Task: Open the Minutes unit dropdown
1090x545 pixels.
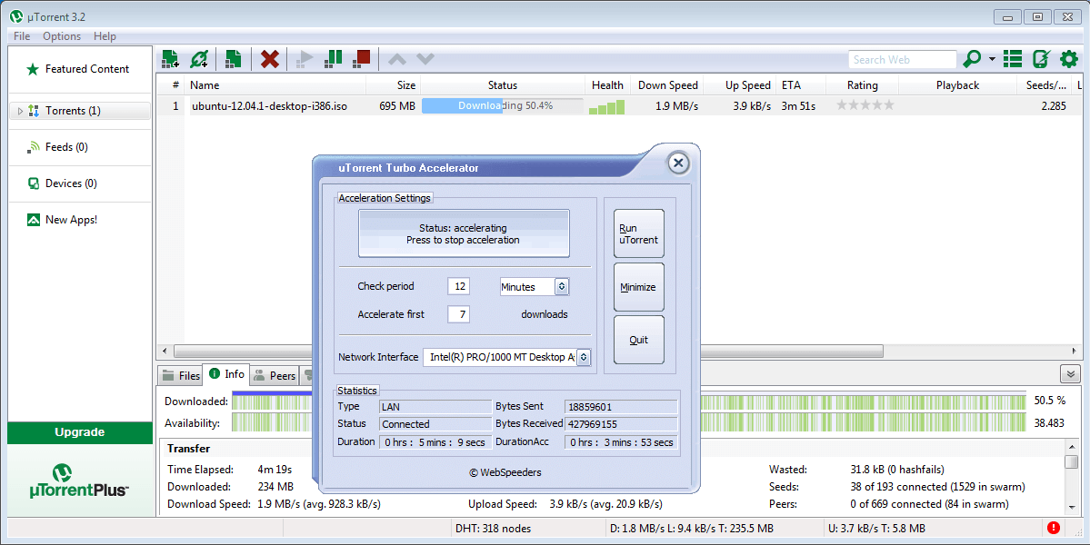Action: (x=535, y=287)
